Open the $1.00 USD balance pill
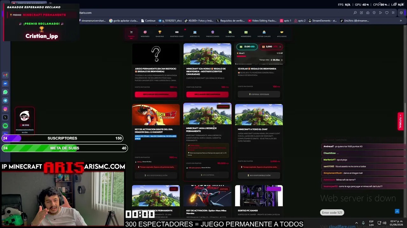 [x=247, y=47]
